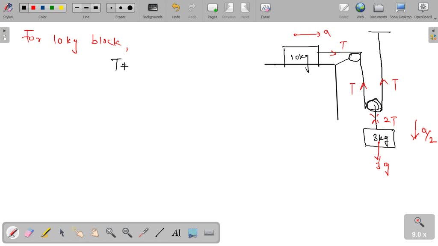This screenshot has width=438, height=246.
Task: Toggle the Scroll page hand tool
Action: tap(94, 232)
